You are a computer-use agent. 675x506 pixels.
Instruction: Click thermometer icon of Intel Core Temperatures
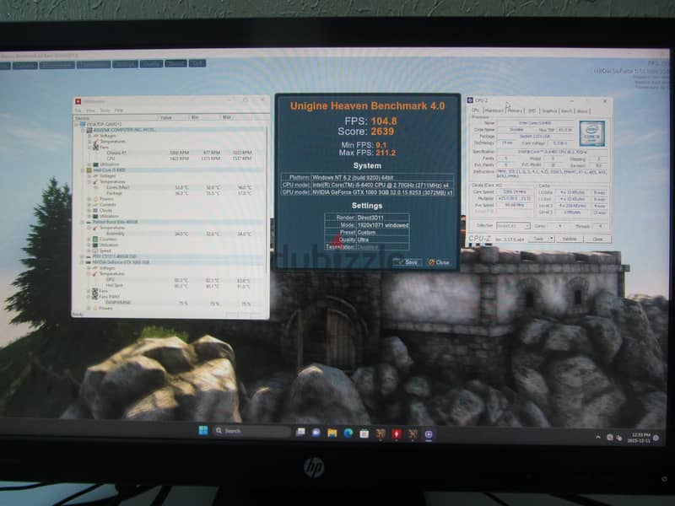pos(95,181)
